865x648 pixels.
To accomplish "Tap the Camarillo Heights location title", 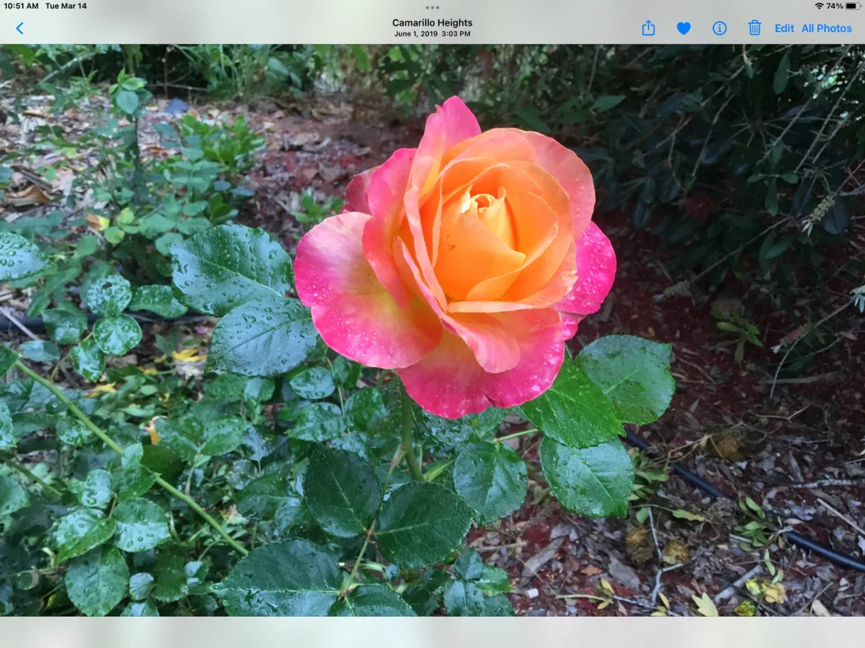I will click(x=432, y=23).
